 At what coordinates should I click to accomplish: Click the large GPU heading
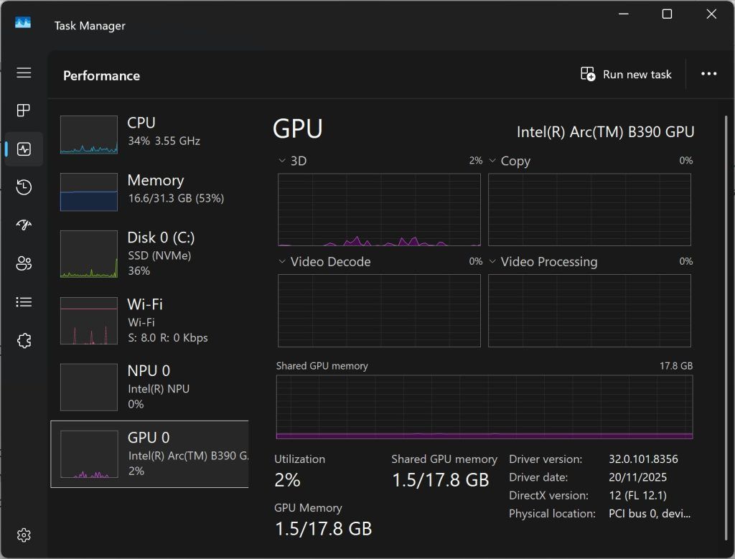tap(298, 128)
